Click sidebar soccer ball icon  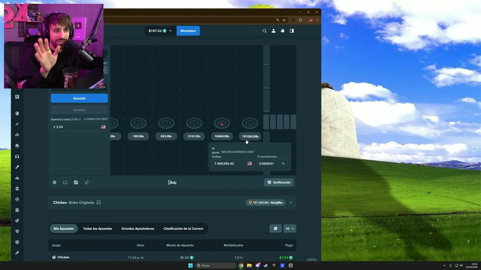pyautogui.click(x=17, y=242)
